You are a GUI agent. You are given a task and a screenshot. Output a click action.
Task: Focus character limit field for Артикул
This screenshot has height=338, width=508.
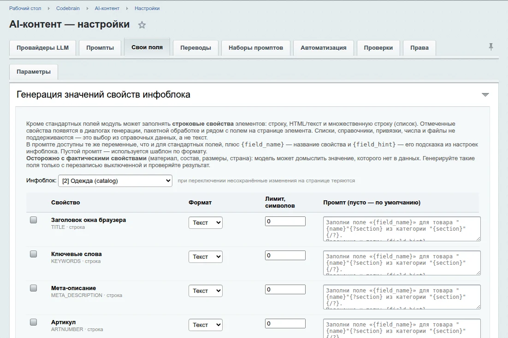coord(285,323)
